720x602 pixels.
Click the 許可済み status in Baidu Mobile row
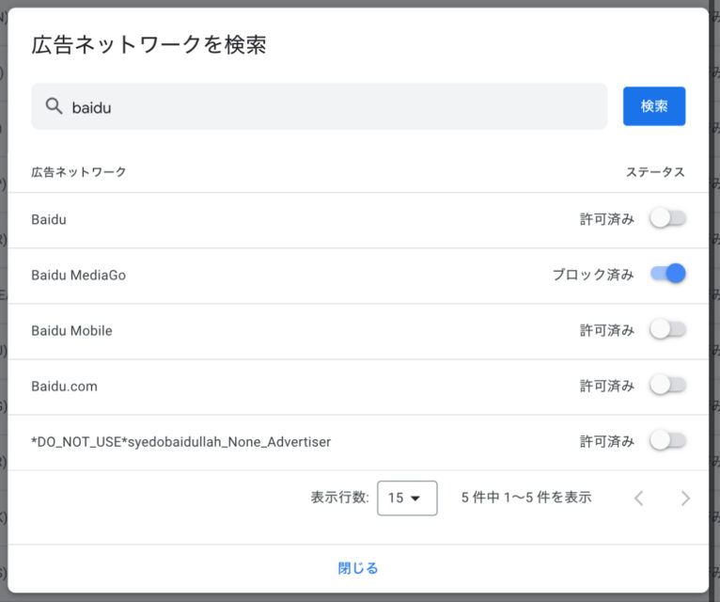click(607, 330)
